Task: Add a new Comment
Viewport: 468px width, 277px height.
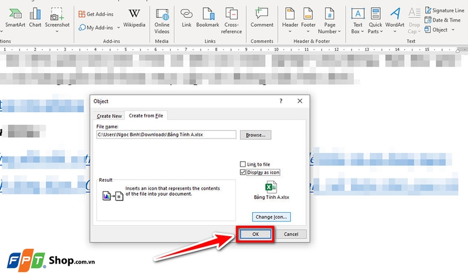Action: [261, 19]
